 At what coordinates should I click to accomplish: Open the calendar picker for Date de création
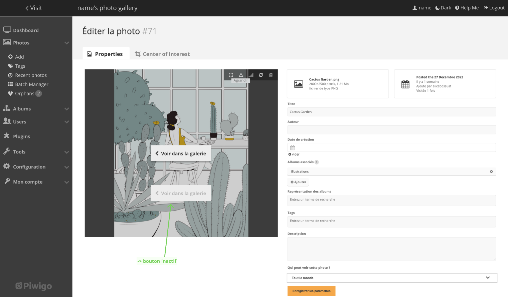[x=292, y=147]
